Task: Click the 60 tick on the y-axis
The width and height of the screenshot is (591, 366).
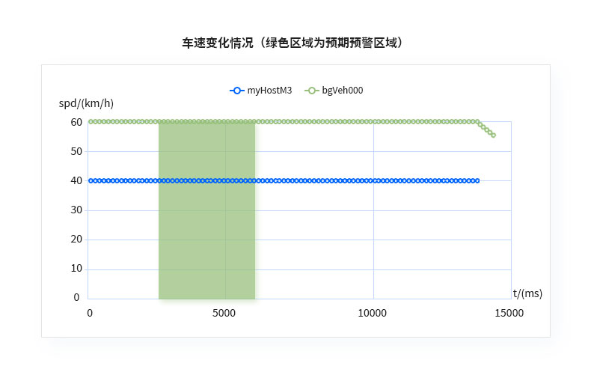Action: tap(76, 122)
